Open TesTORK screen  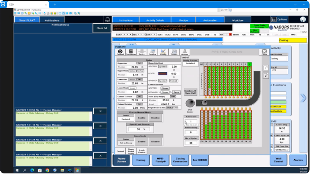(x=200, y=160)
